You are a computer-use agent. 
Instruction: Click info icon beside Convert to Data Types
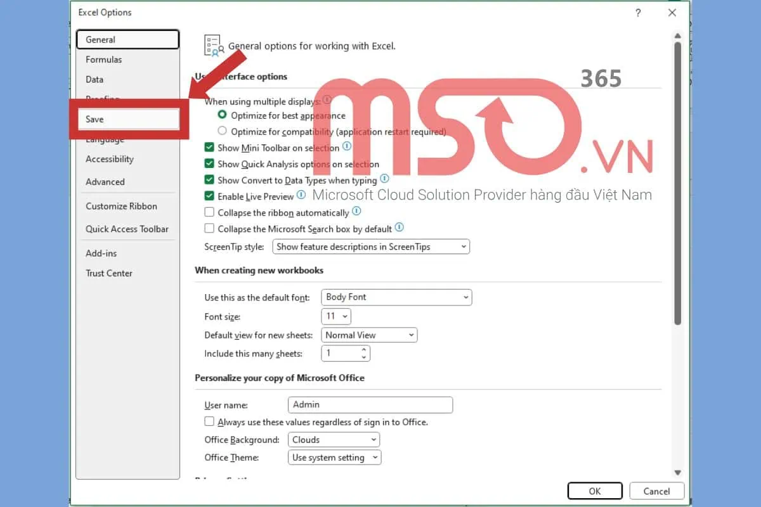pyautogui.click(x=384, y=179)
